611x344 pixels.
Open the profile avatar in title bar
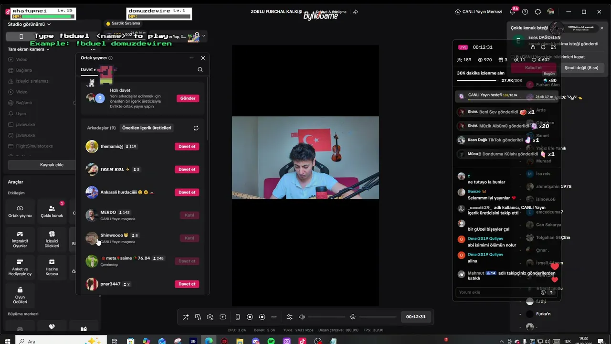[x=551, y=11]
